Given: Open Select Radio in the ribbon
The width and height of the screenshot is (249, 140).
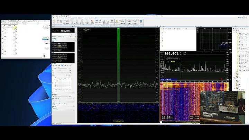Looking at the screenshot, I should click(x=54, y=21).
